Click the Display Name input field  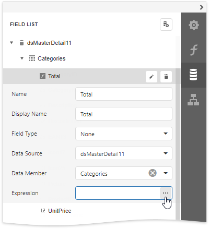124,114
